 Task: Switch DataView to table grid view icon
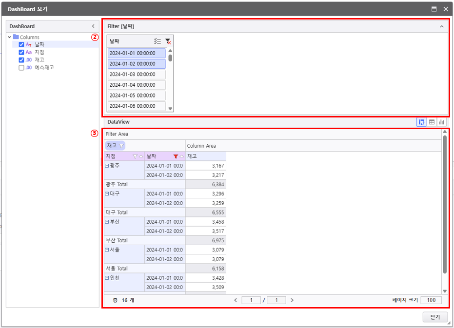(432, 122)
